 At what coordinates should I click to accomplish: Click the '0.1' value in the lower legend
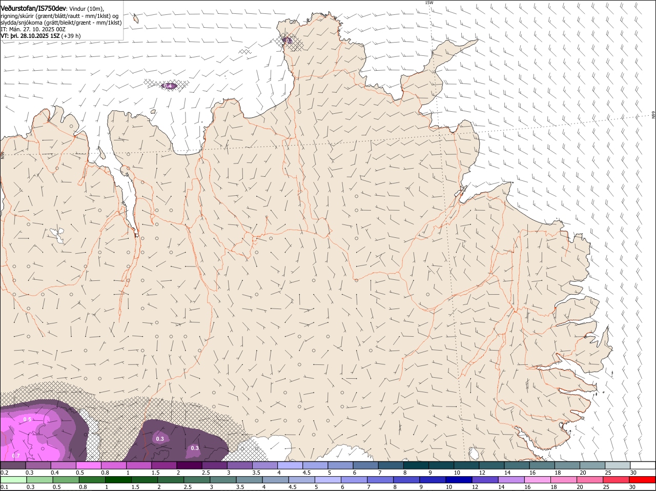tap(4, 487)
